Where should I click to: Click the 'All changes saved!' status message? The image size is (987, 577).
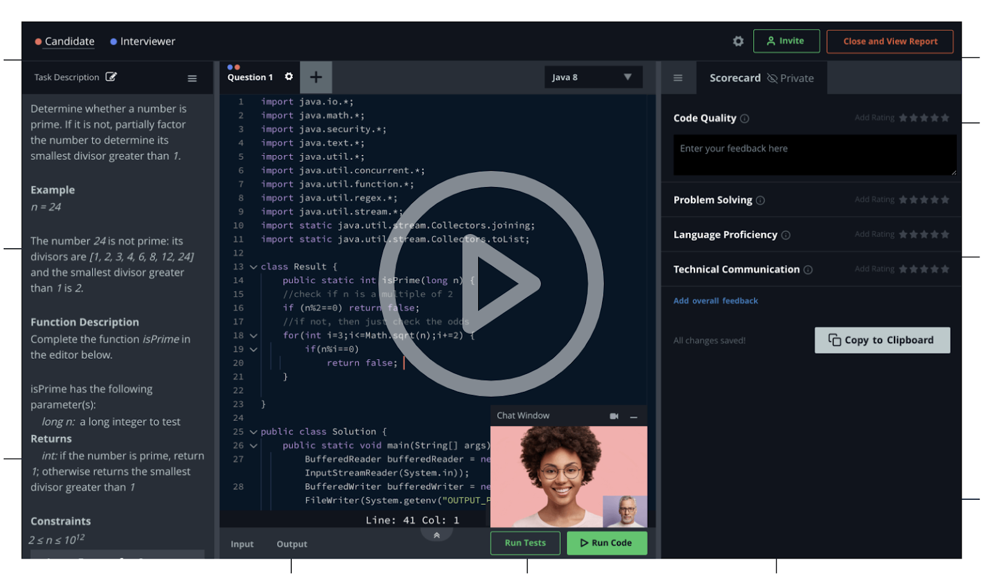pos(709,341)
